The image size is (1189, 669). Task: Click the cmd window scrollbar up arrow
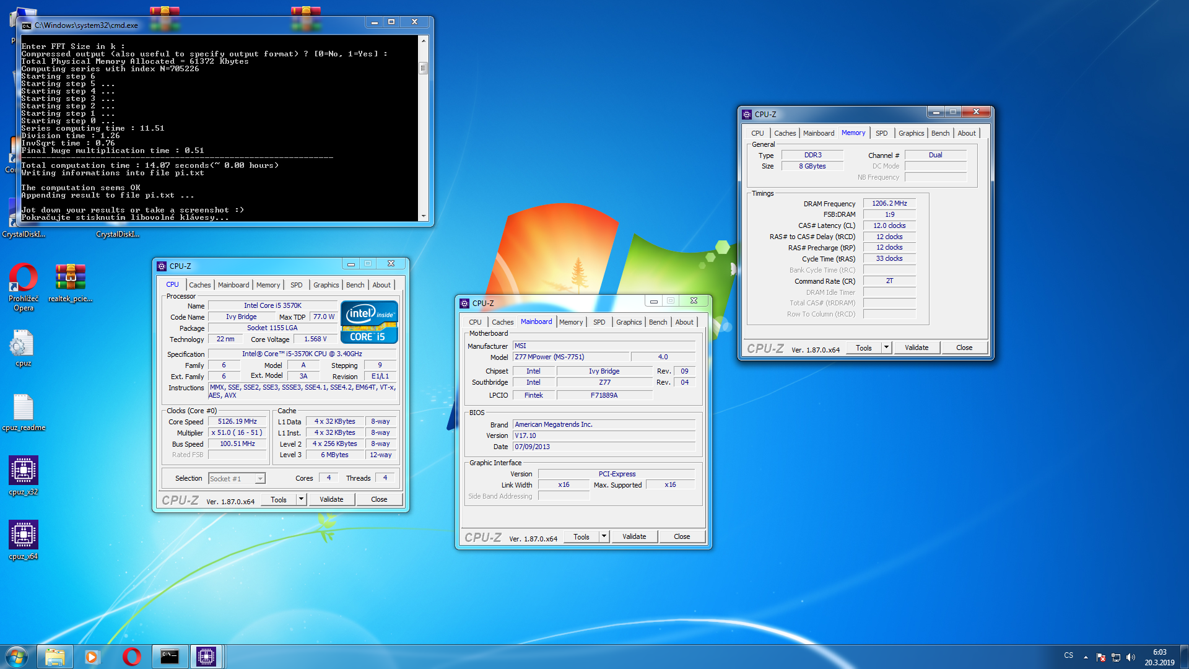(x=424, y=41)
